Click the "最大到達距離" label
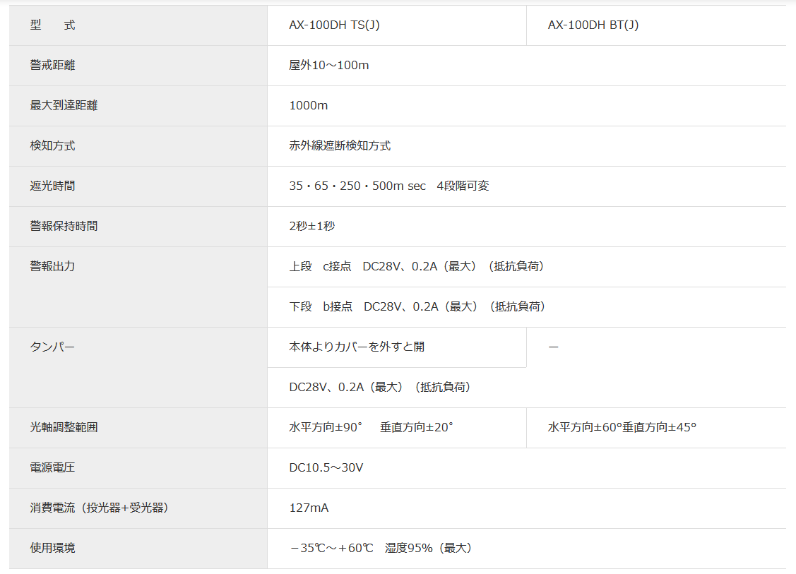The height and width of the screenshot is (574, 796). pyautogui.click(x=64, y=105)
